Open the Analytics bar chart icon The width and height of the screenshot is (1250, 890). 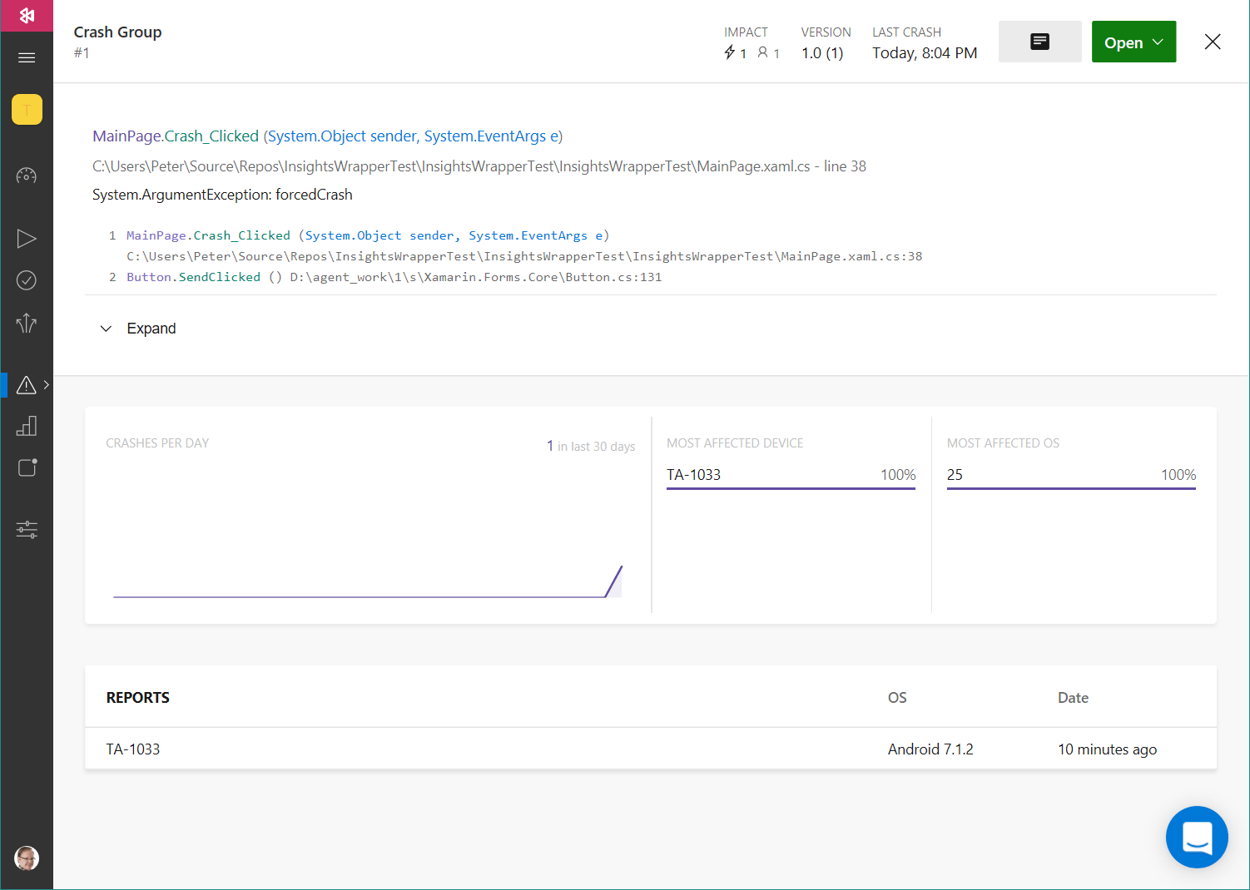pos(27,427)
